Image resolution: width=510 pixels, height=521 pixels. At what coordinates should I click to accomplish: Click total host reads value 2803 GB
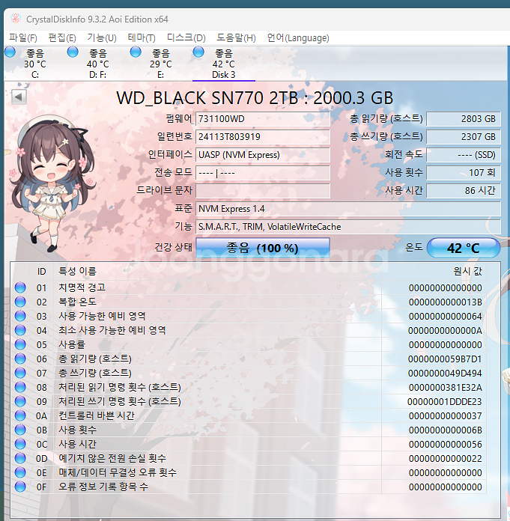pos(464,118)
